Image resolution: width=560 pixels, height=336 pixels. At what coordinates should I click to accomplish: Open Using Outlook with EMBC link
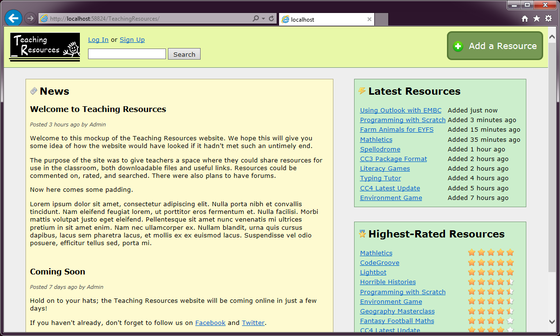click(x=401, y=110)
